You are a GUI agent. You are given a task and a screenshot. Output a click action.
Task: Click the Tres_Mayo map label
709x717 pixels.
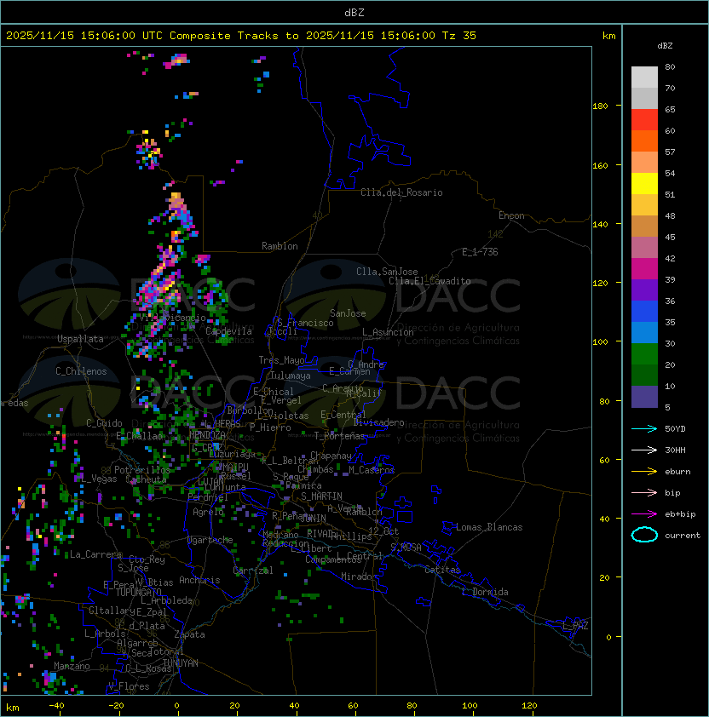[281, 360]
